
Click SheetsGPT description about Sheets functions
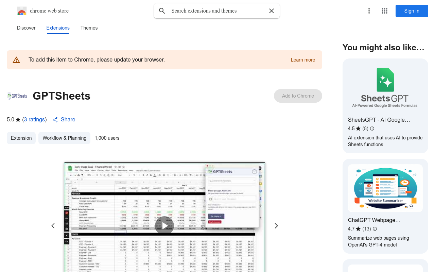385,141
